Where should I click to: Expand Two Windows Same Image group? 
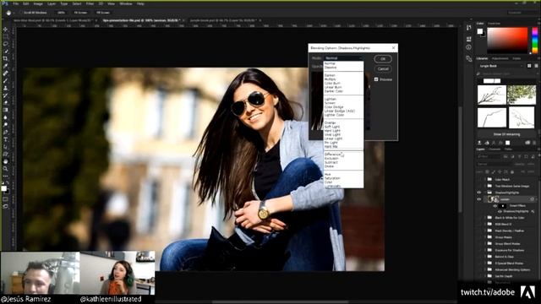tap(484, 186)
